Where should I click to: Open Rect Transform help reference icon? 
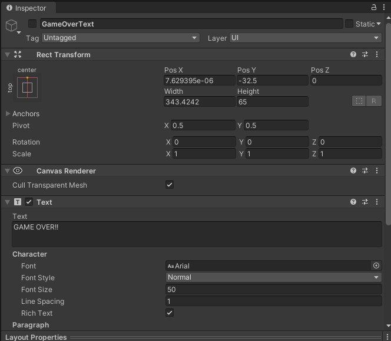pos(353,54)
